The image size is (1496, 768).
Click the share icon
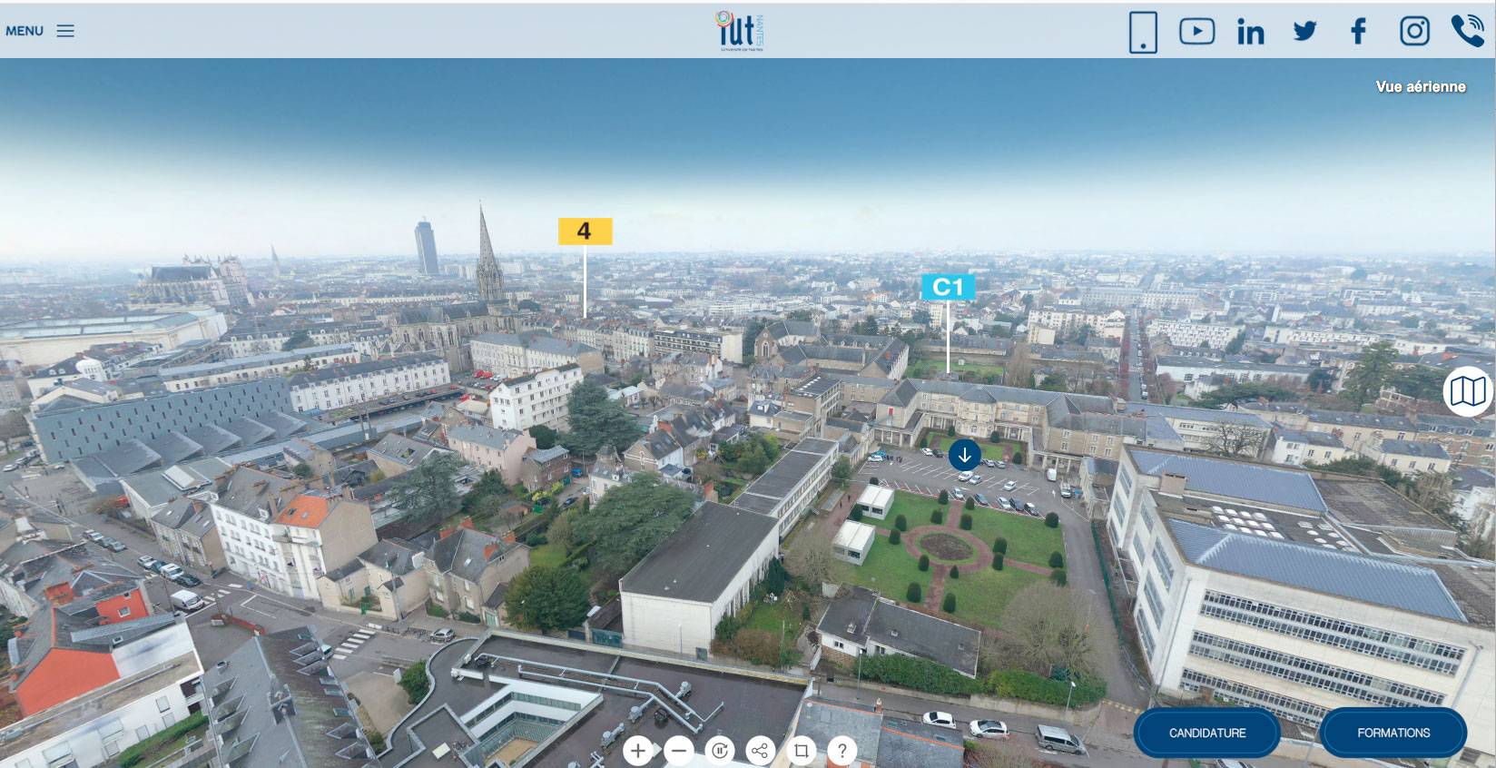tap(760, 751)
